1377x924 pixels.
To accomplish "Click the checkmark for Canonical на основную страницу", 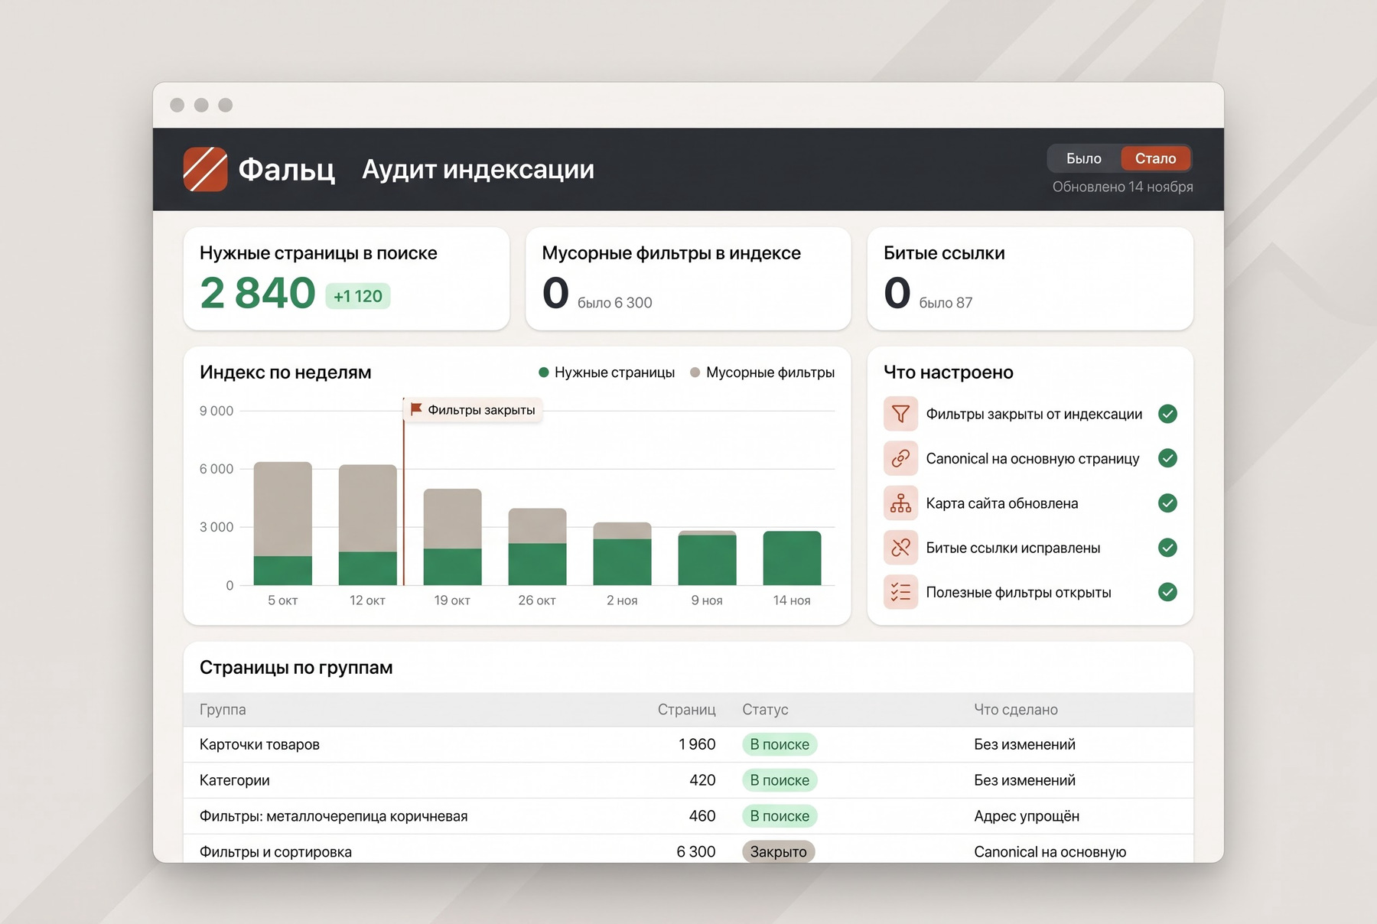I will click(1167, 458).
